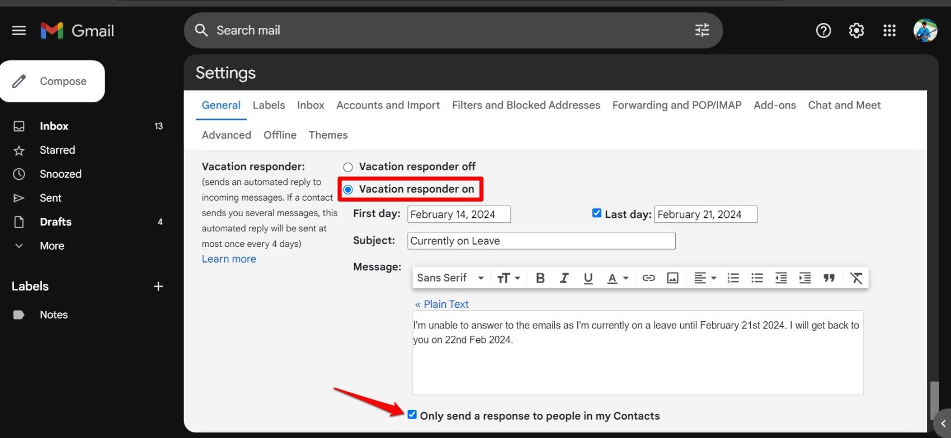951x438 pixels.
Task: Open the text size dropdown
Action: click(x=509, y=278)
